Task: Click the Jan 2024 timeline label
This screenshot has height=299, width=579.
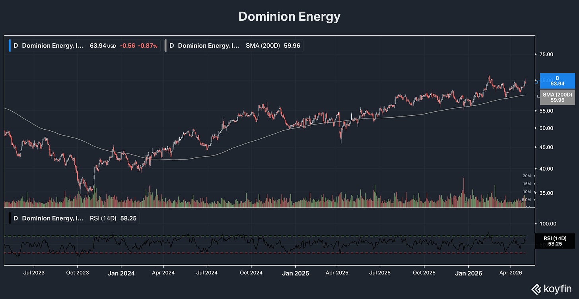Action: (x=122, y=273)
